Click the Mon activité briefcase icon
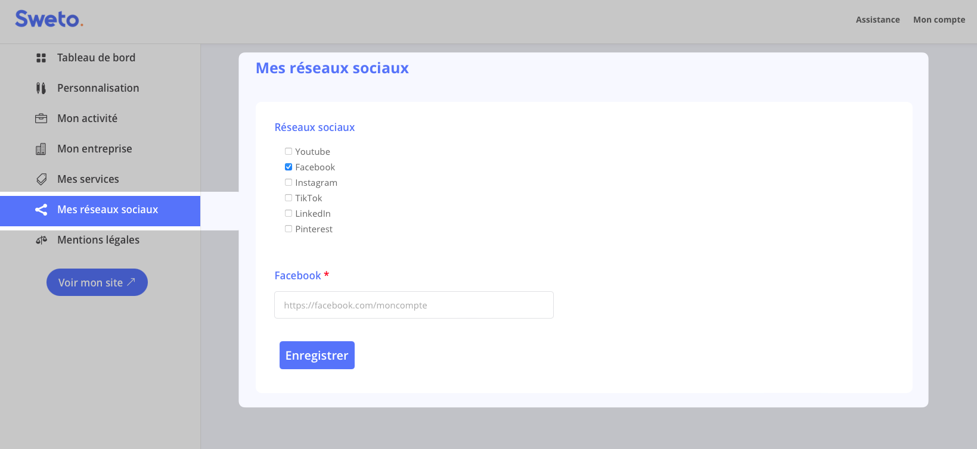This screenshot has width=977, height=449. (x=41, y=119)
